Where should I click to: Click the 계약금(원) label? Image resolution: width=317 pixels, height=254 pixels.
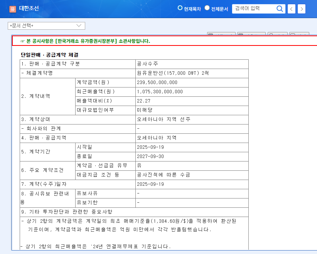93,82
